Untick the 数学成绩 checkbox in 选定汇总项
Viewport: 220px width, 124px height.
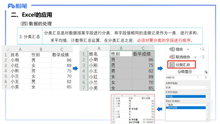(167, 108)
